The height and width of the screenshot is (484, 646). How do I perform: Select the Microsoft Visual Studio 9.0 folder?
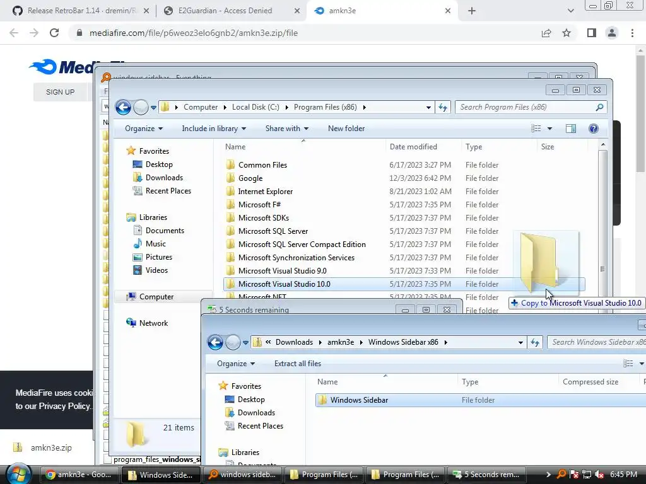[282, 271]
